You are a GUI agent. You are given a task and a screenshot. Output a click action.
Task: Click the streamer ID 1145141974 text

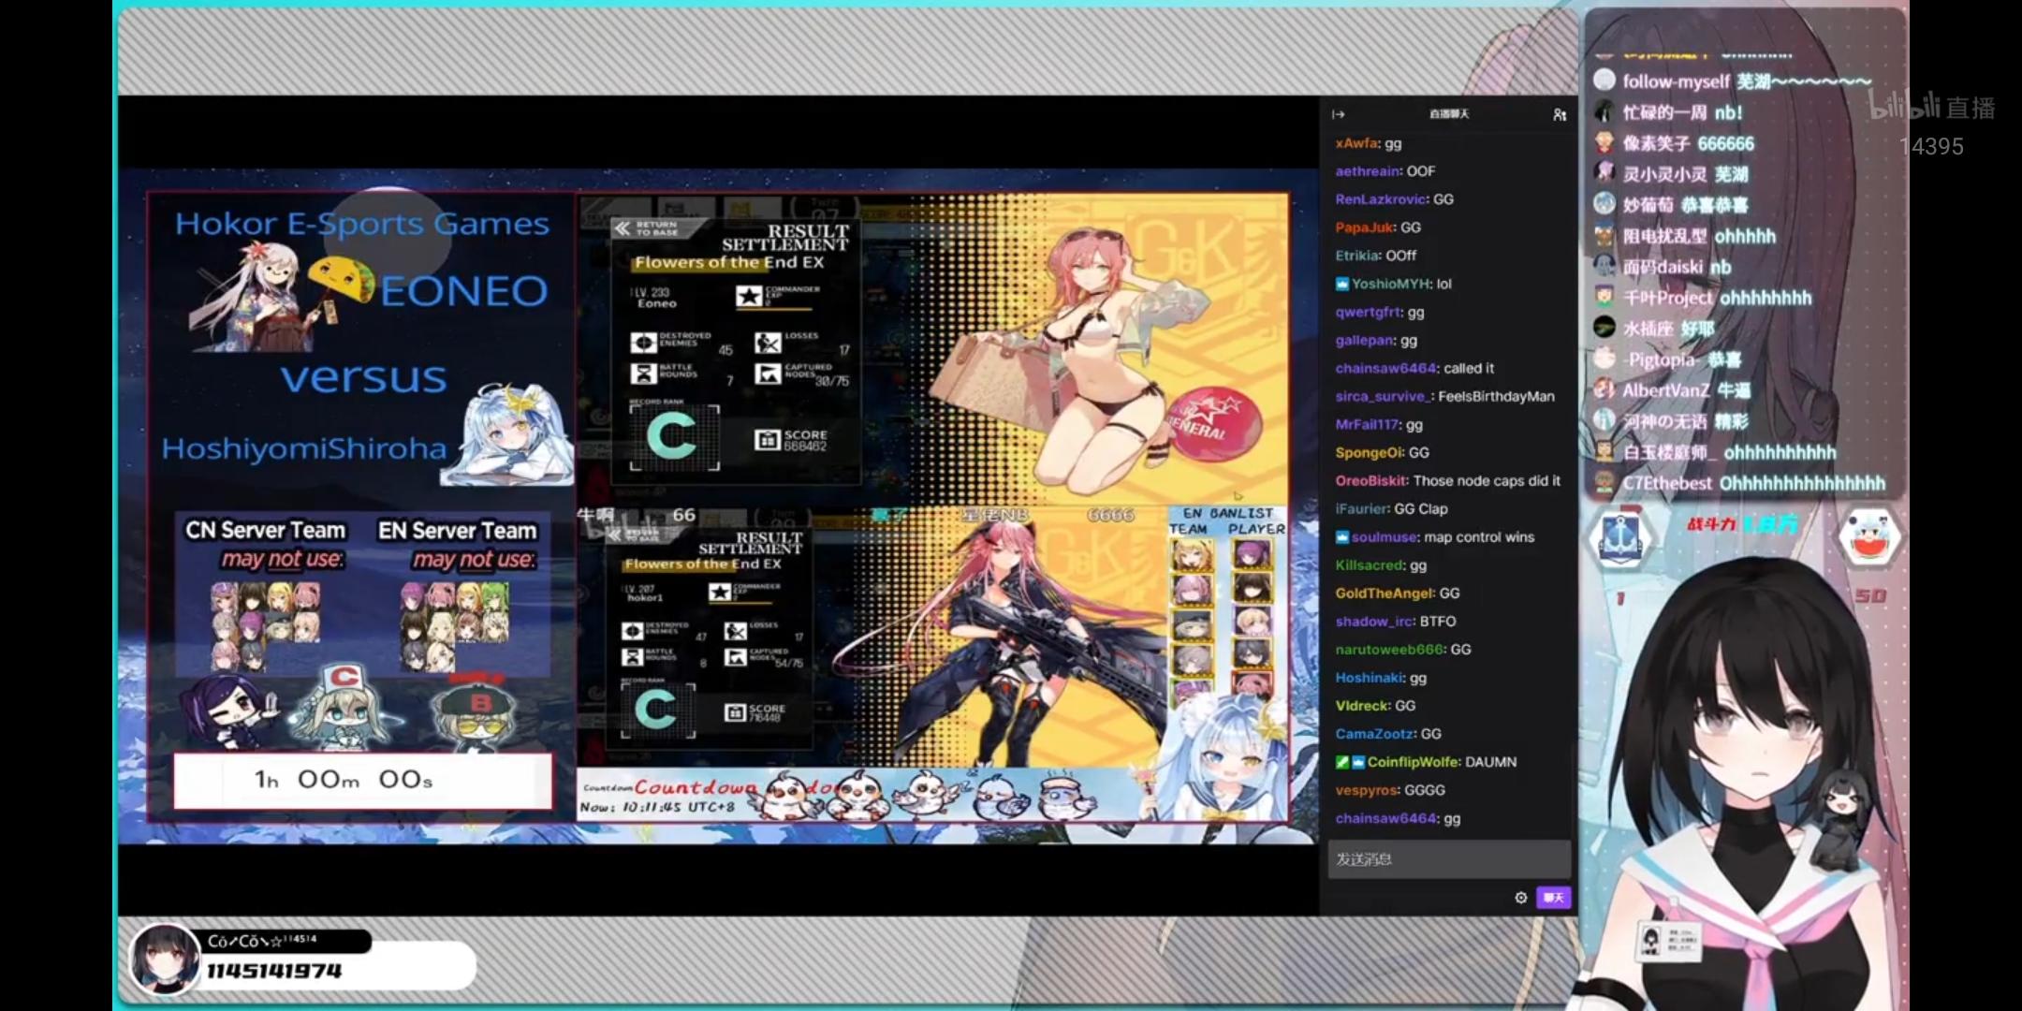273,972
